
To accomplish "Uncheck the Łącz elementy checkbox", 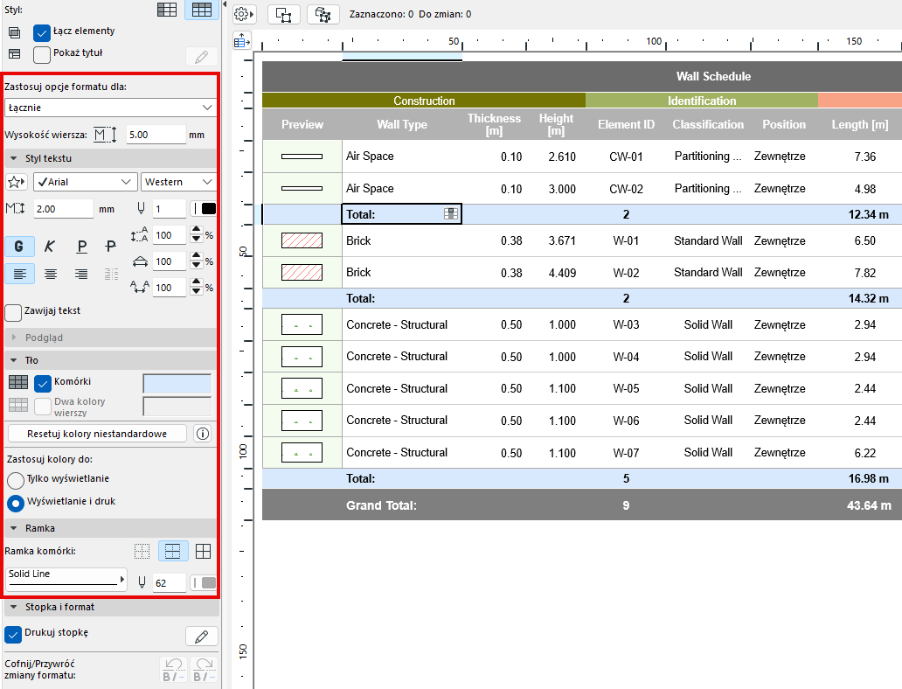I will click(42, 32).
